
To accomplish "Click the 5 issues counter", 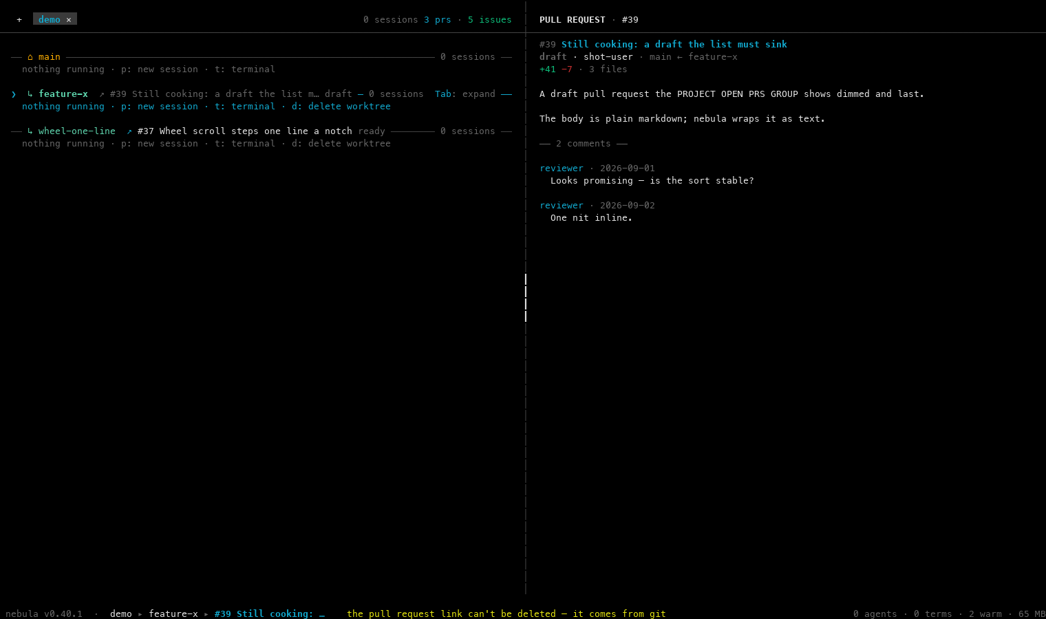I will click(x=490, y=20).
